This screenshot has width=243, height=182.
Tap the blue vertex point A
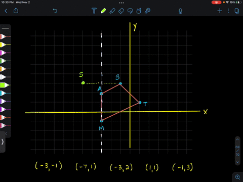point(101,94)
